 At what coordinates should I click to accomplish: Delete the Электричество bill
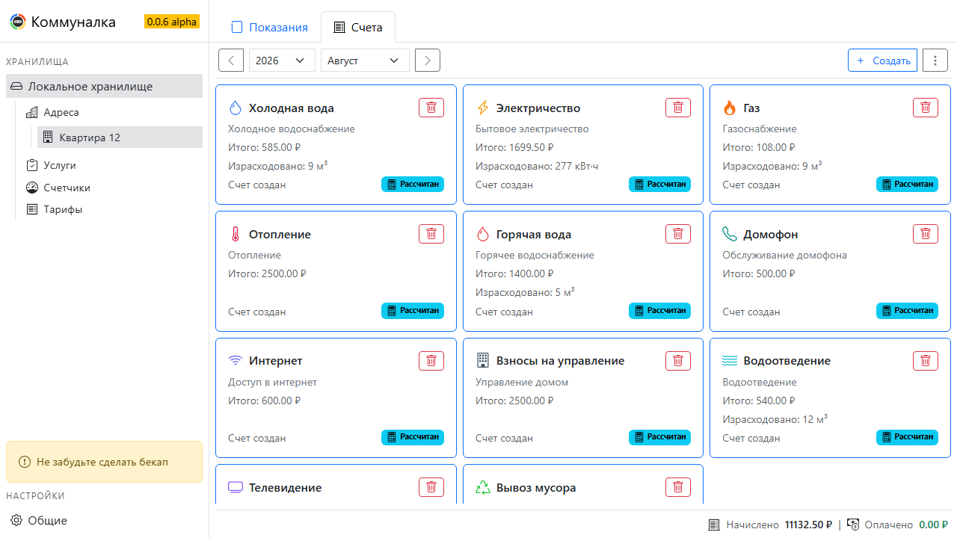(x=678, y=108)
